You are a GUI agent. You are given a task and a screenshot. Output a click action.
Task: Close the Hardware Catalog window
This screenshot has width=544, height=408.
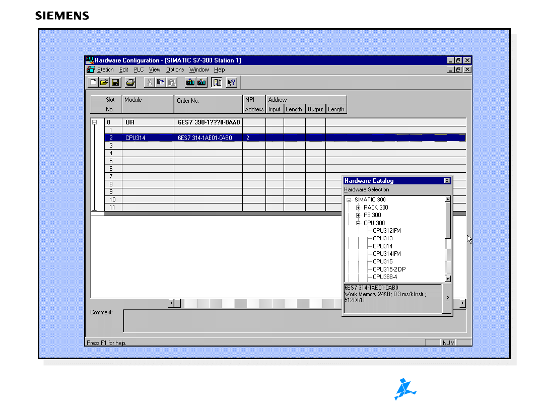tap(447, 181)
